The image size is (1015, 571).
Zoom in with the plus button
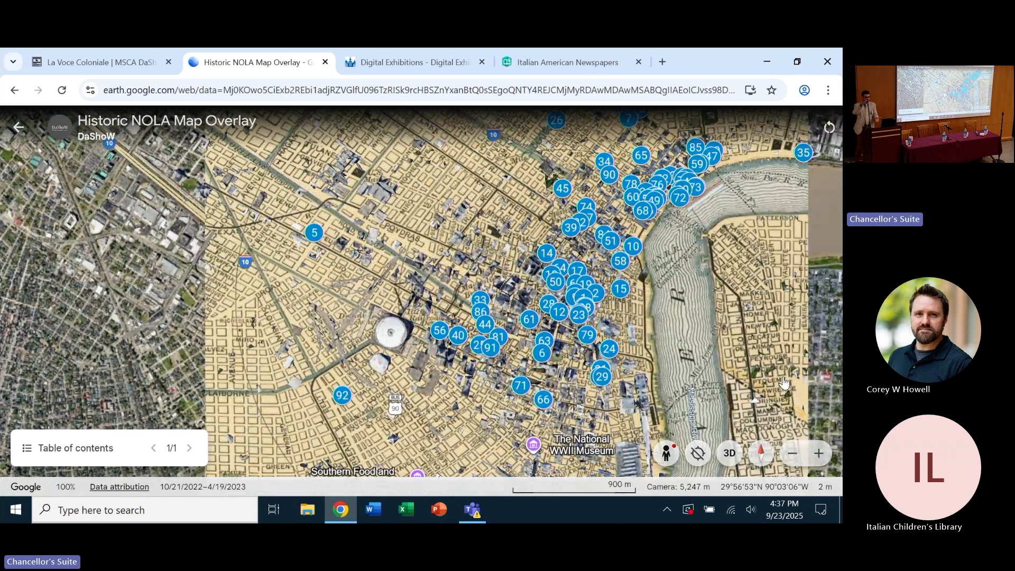pos(818,453)
